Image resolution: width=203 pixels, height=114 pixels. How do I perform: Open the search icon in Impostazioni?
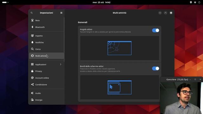pyautogui.click(x=32, y=13)
